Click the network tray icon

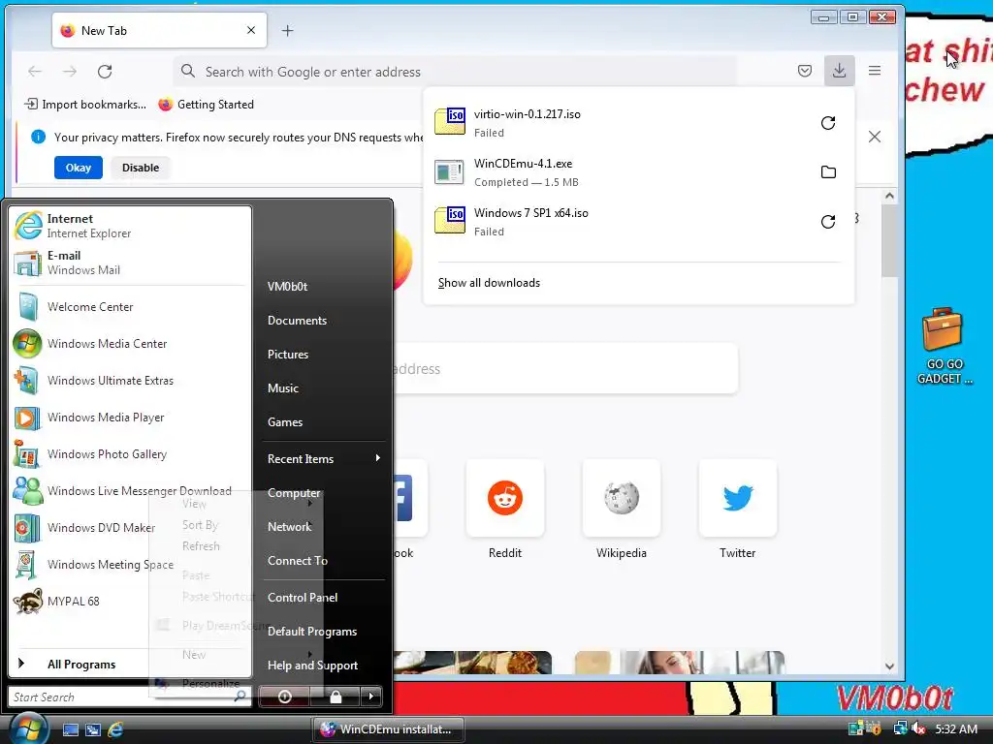901,729
